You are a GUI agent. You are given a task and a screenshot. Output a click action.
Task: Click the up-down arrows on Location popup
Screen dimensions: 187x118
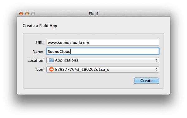(x=156, y=60)
